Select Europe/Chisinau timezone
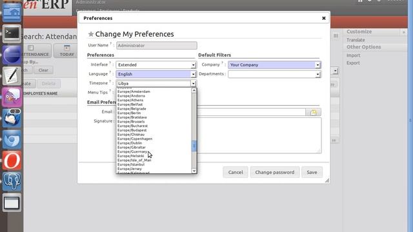 click(x=131, y=135)
